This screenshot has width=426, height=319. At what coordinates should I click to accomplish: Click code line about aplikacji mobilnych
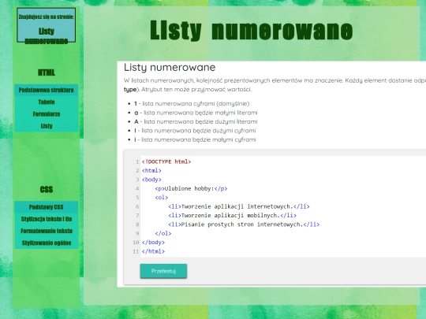(232, 215)
